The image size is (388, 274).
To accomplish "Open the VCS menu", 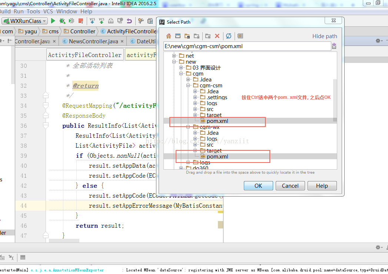I will [48, 11].
